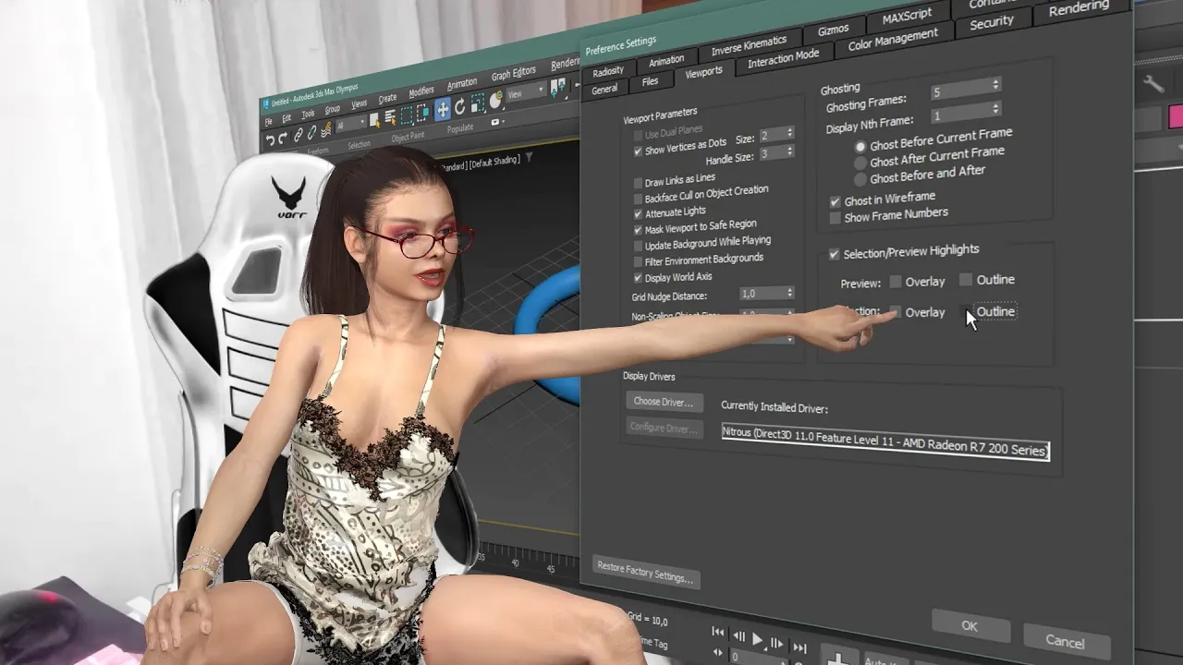Screen dimensions: 1183x665
Task: Click the Use Pivot Point Center icon
Action: (x=557, y=88)
